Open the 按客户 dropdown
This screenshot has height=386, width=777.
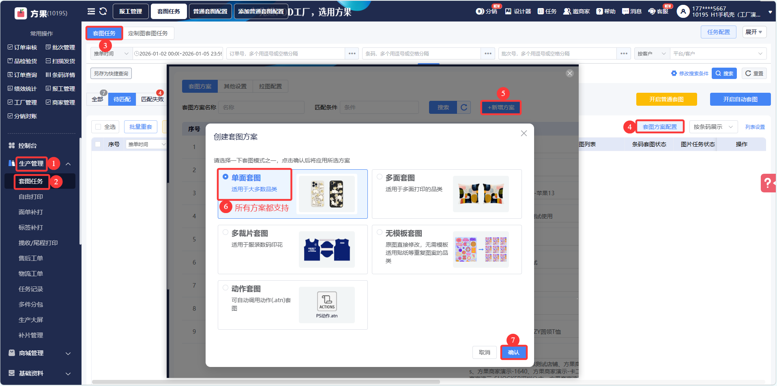pos(652,53)
